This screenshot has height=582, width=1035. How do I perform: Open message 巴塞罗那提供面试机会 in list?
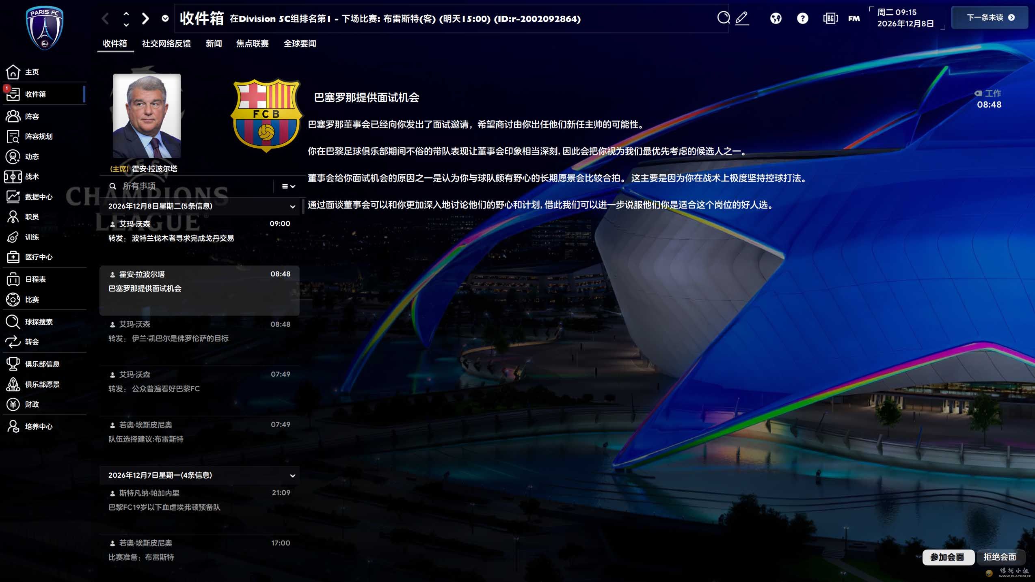tap(199, 291)
